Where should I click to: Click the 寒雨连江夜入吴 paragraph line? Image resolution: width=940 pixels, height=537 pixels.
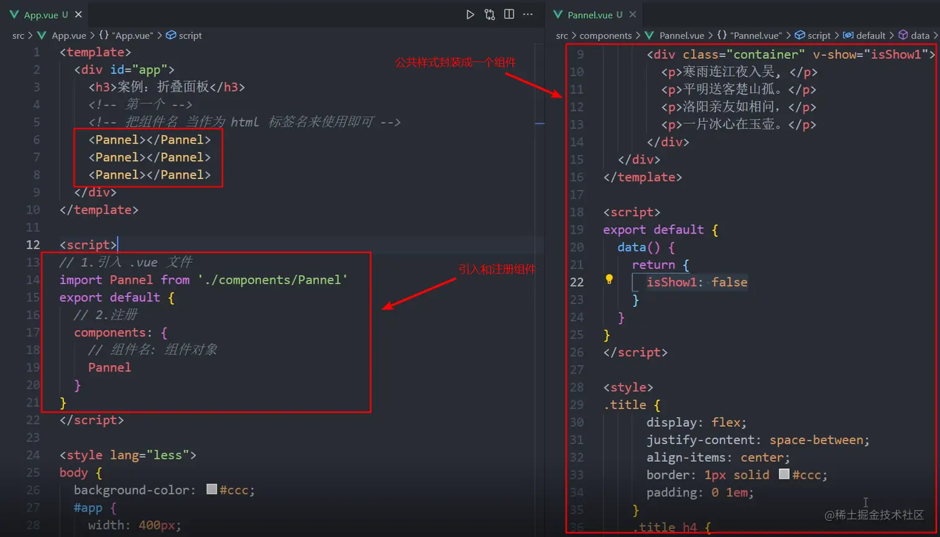[x=739, y=72]
